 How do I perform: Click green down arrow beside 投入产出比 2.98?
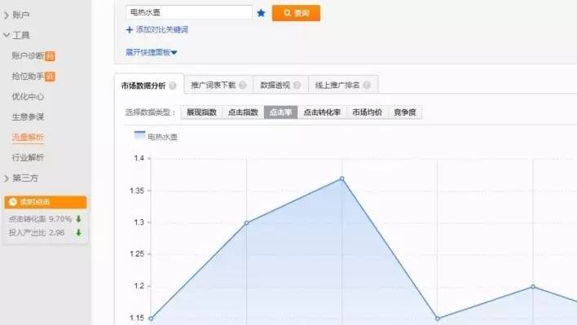[78, 233]
